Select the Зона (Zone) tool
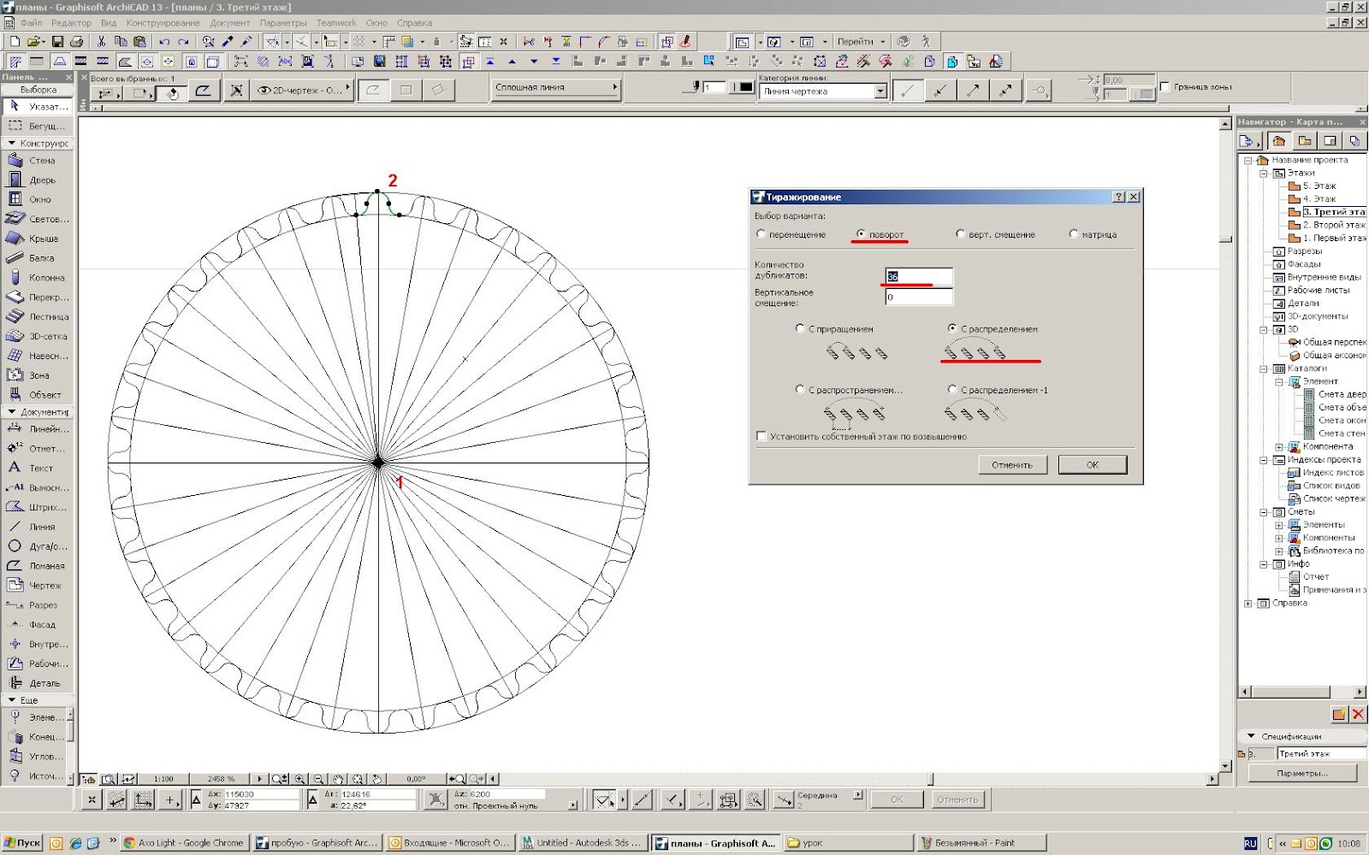1369x855 pixels. click(x=38, y=375)
